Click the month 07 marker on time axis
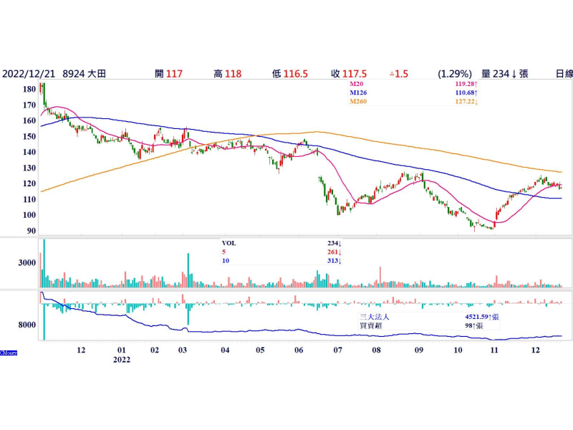Screen dimensions: 573x430 click(x=338, y=350)
